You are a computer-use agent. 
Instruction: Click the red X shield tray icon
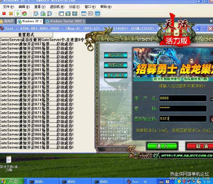point(184,181)
